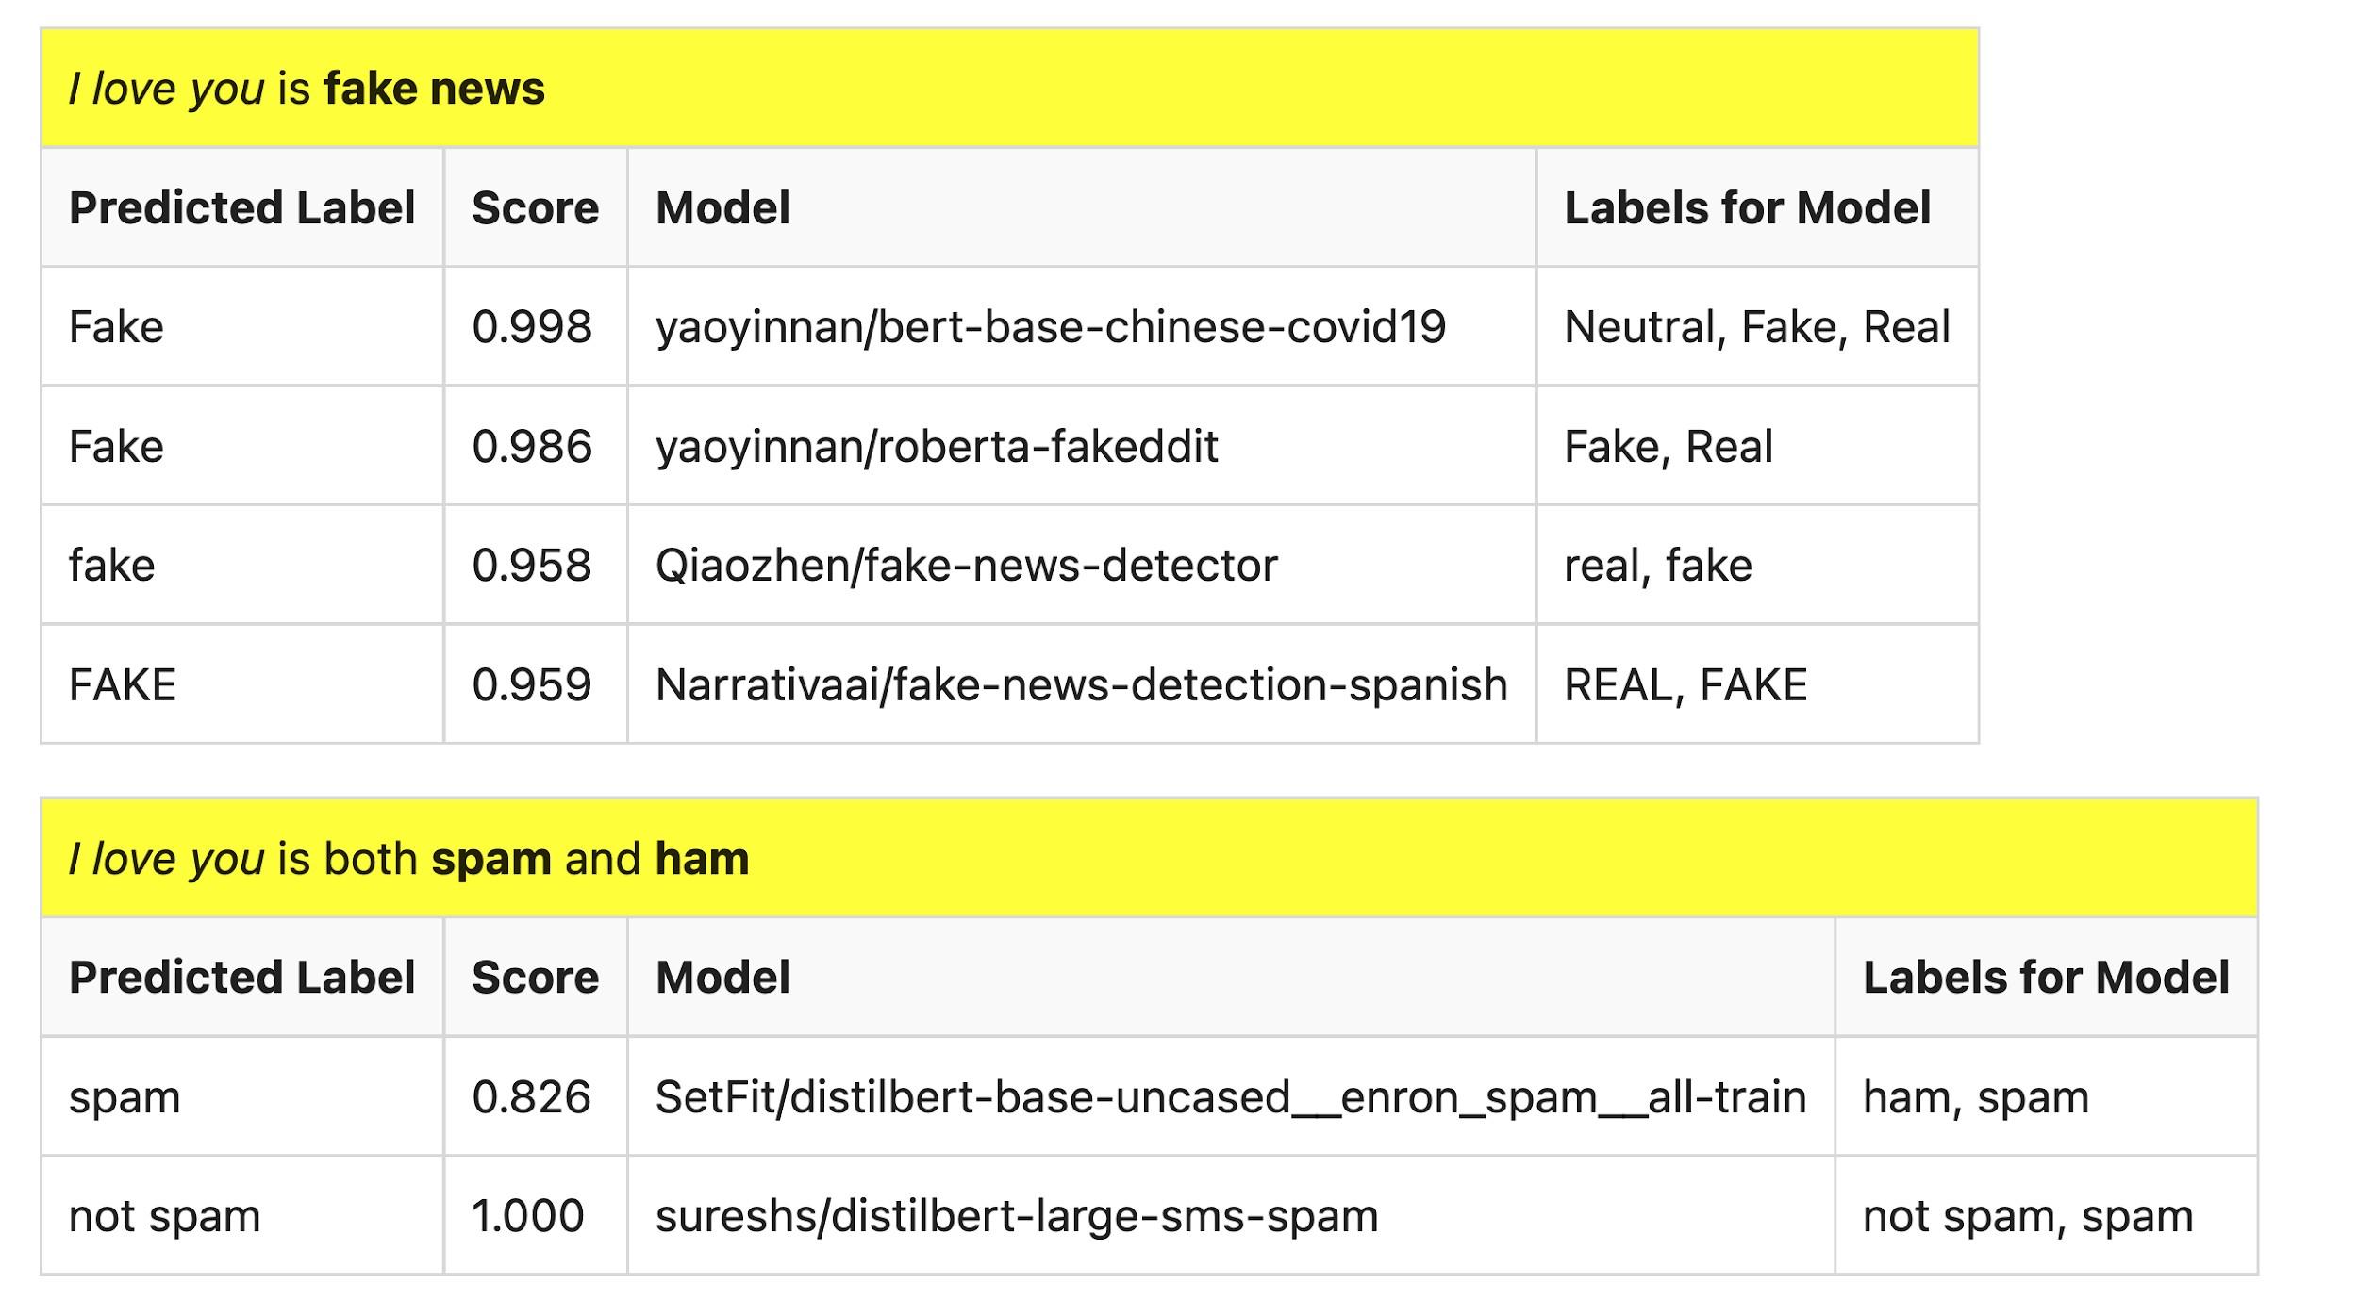Image resolution: width=2358 pixels, height=1316 pixels.
Task: Click Narrativaai/fake-news-detection-spanish model name
Action: 1081,684
